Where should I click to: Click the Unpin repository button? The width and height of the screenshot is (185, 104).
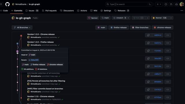[105, 18]
